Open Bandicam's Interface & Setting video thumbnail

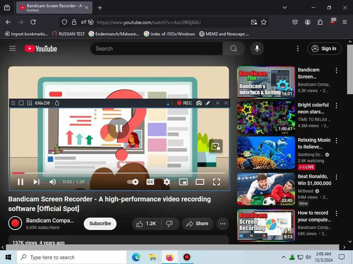click(266, 82)
